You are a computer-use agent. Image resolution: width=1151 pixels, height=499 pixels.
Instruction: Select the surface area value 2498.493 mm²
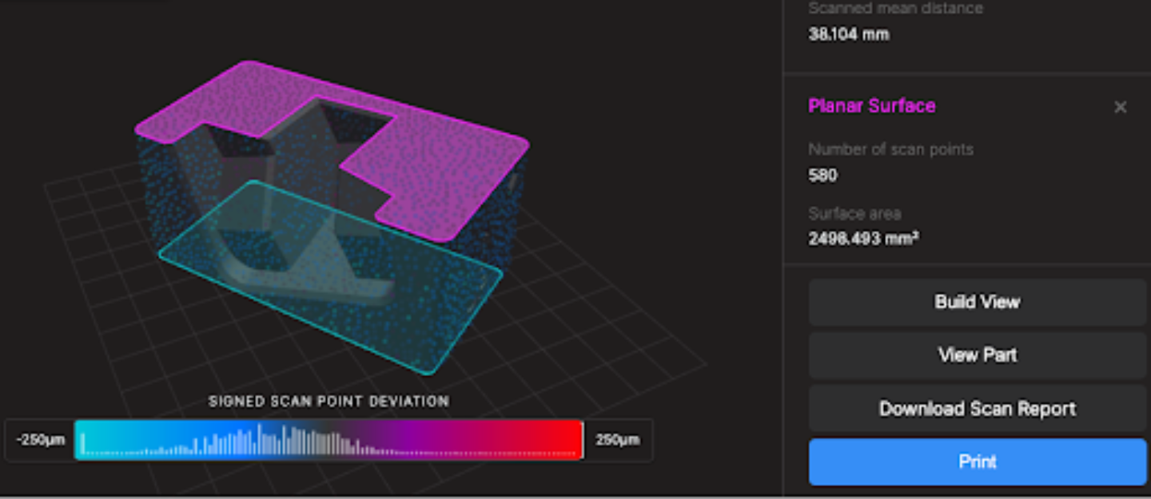click(862, 239)
